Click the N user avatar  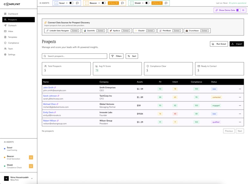tap(6, 179)
